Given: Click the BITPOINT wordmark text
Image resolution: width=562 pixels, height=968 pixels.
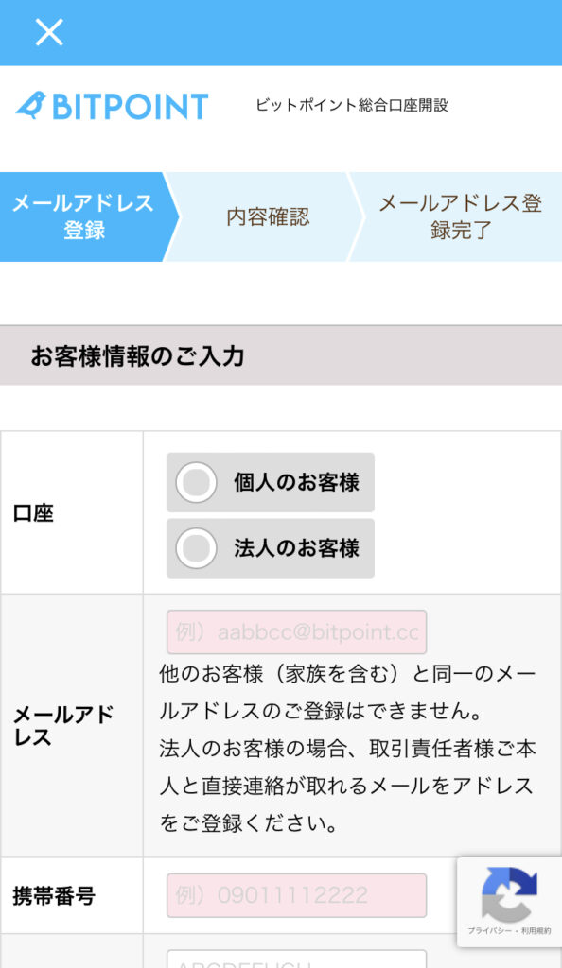Looking at the screenshot, I should tap(131, 106).
